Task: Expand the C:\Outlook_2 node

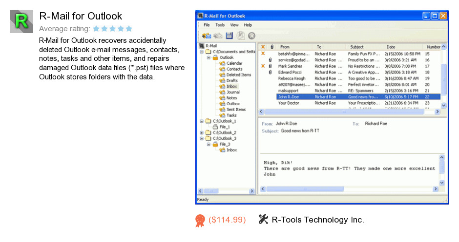Action: point(202,132)
